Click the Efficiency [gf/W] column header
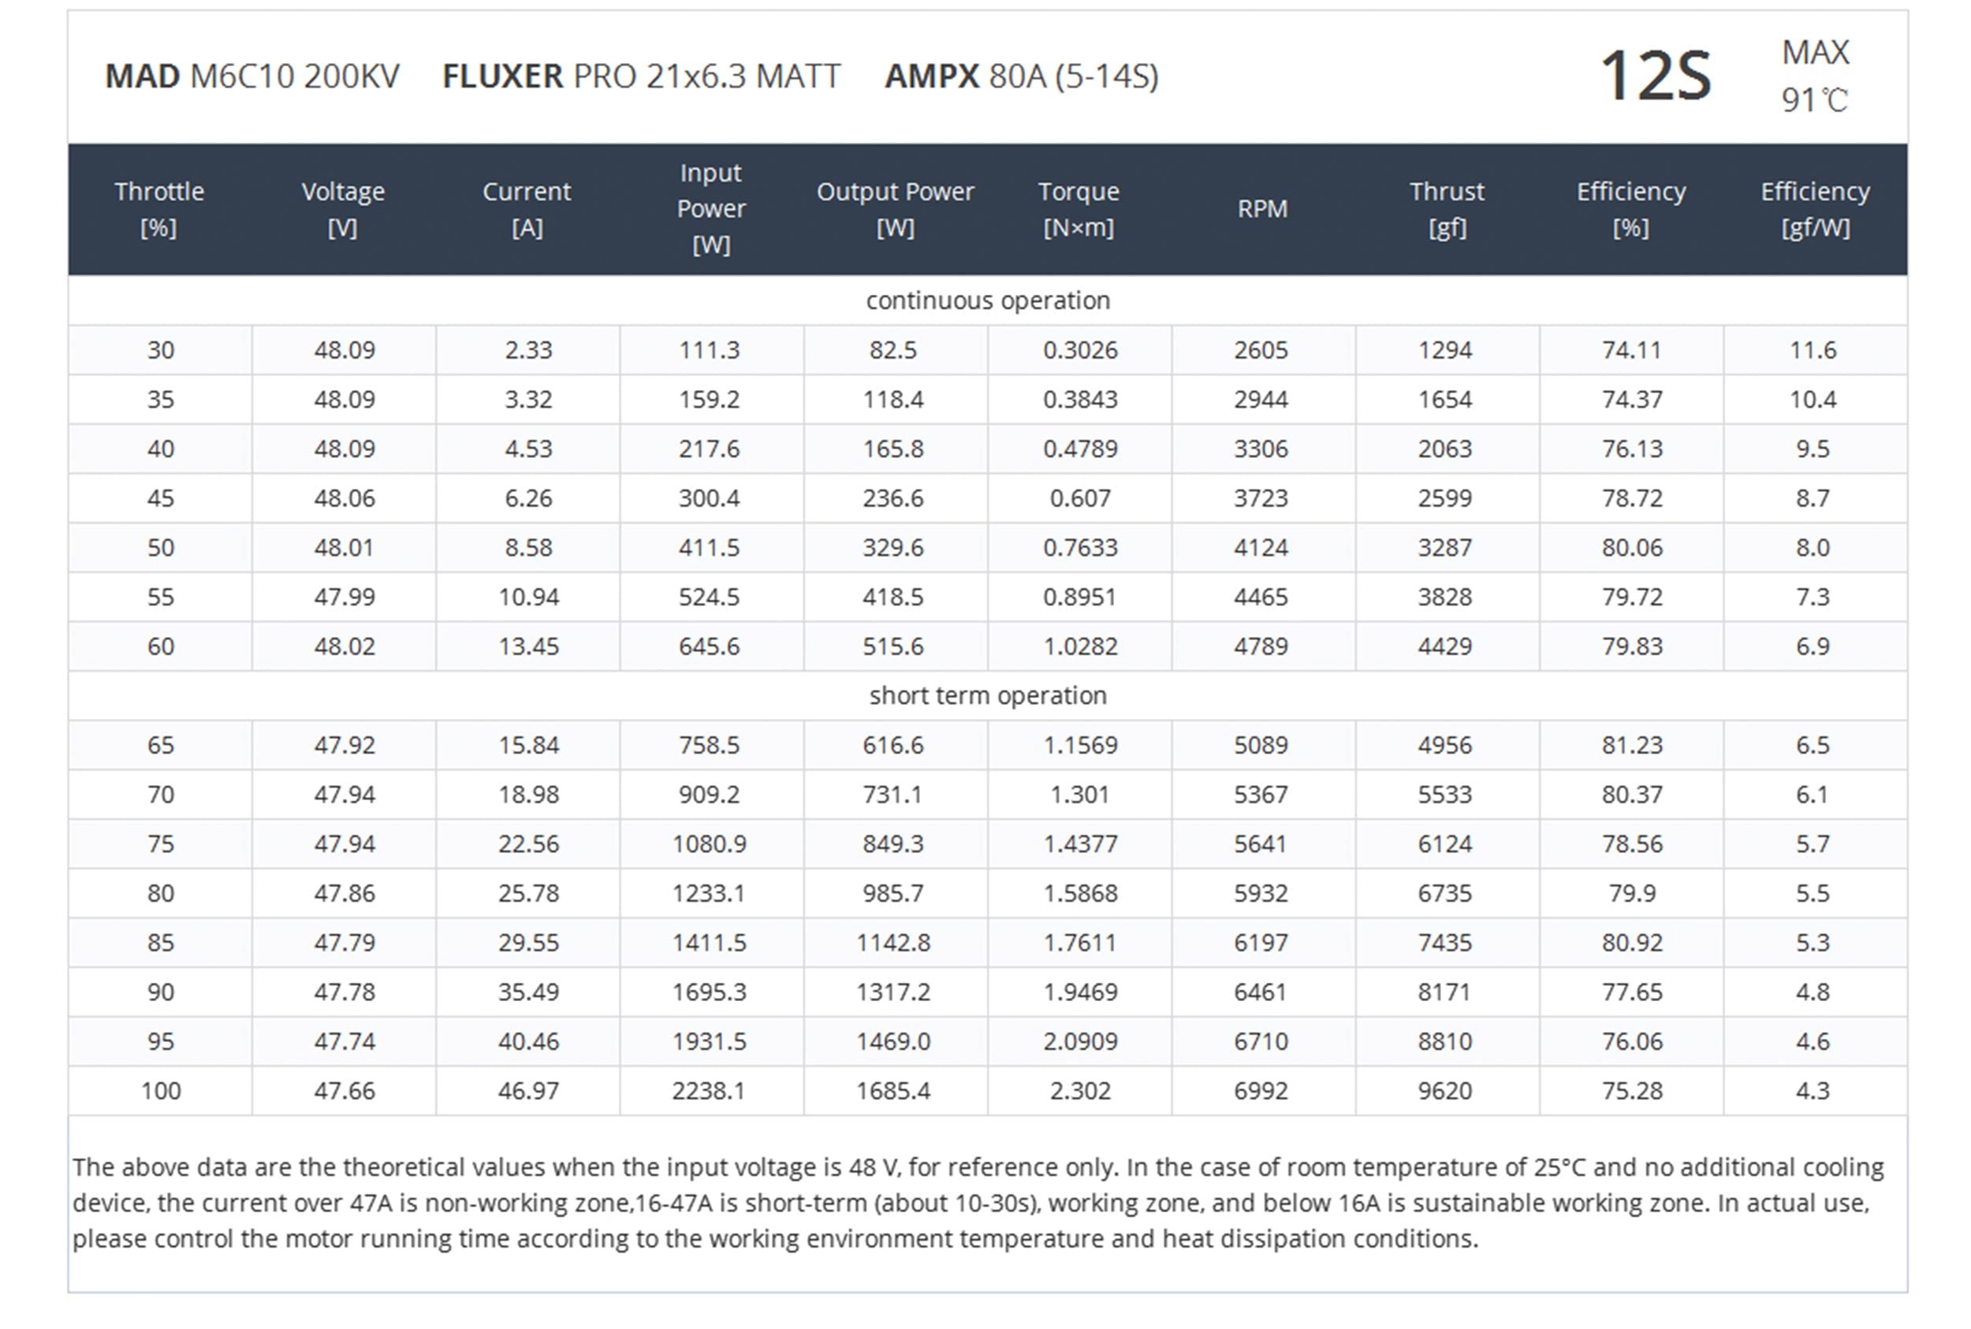The height and width of the screenshot is (1329, 1971). [1815, 210]
